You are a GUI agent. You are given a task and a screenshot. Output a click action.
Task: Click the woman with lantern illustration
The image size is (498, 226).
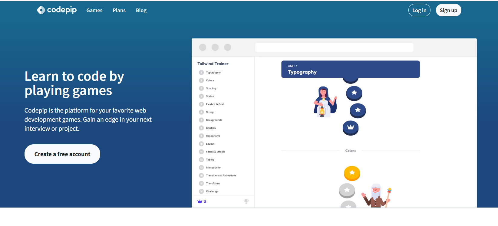[x=325, y=102]
